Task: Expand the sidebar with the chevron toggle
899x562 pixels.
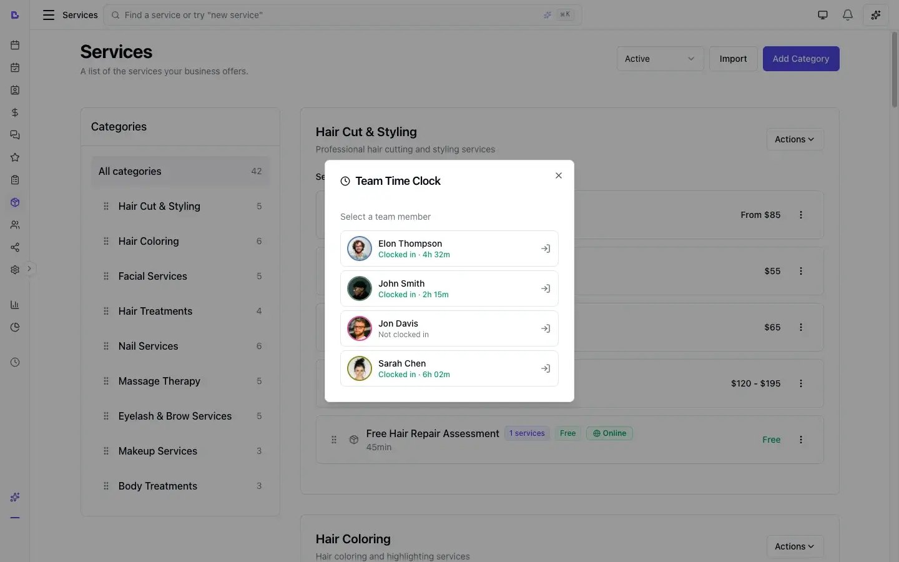Action: pyautogui.click(x=29, y=269)
